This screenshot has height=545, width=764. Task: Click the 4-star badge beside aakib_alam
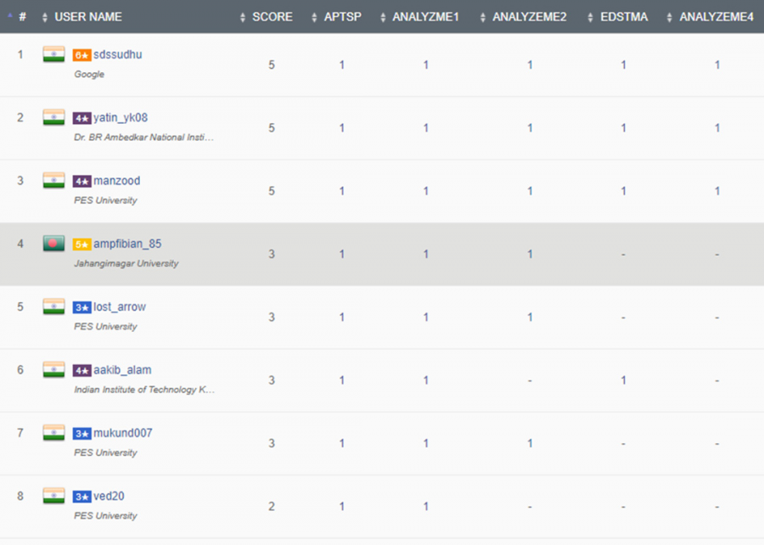(81, 371)
